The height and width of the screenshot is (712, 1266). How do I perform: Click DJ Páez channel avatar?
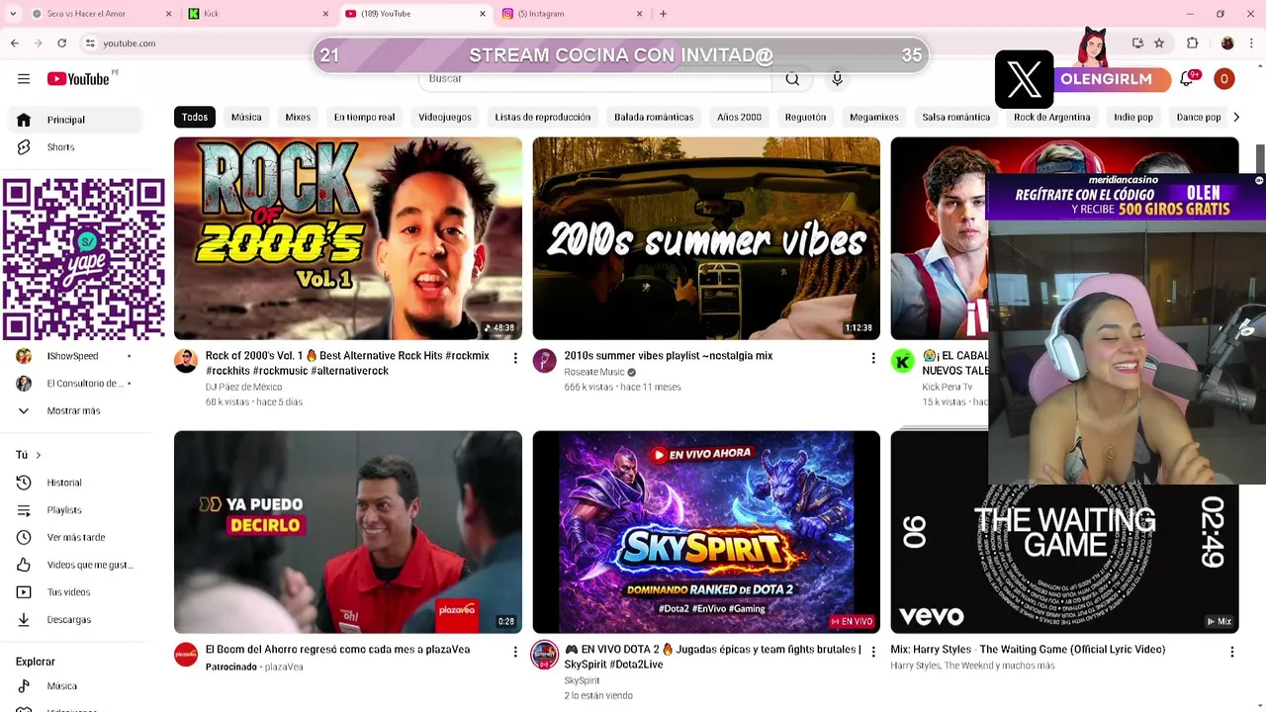click(186, 361)
